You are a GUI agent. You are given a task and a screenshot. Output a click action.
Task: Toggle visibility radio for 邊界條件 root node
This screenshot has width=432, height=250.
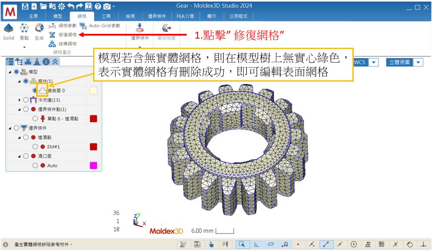pos(17,128)
